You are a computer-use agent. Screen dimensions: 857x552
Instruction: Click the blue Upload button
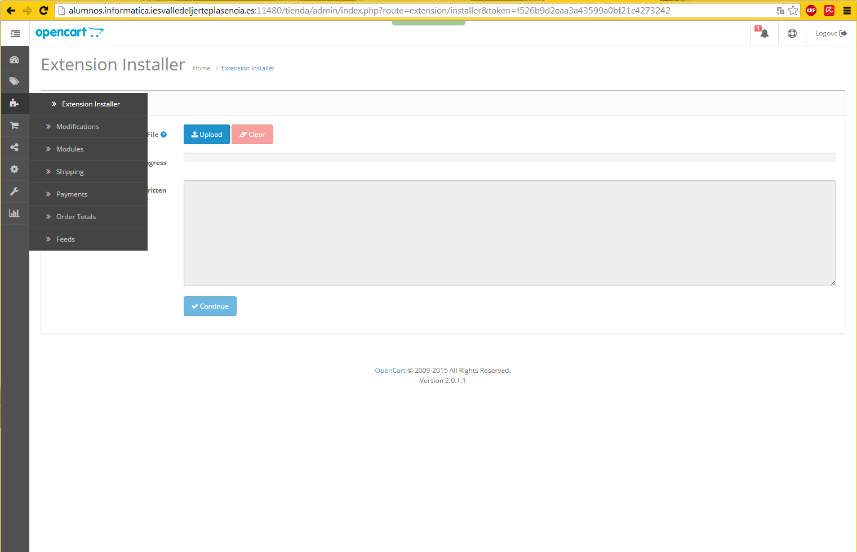pyautogui.click(x=207, y=135)
